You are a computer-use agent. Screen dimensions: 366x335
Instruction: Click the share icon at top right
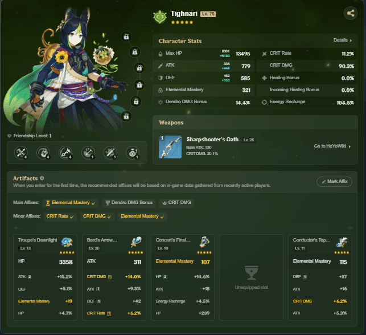[x=351, y=13]
